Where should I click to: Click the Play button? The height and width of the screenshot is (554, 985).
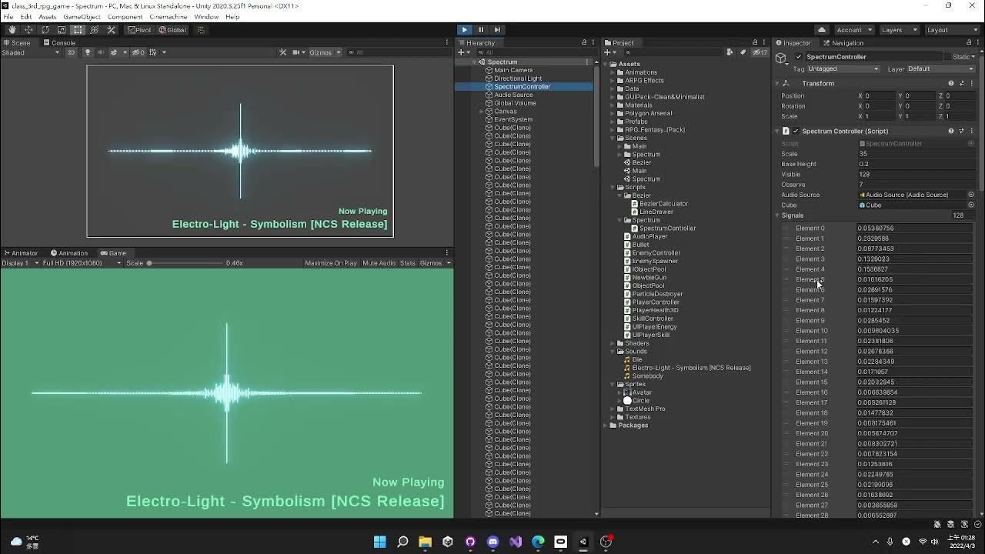coord(464,30)
